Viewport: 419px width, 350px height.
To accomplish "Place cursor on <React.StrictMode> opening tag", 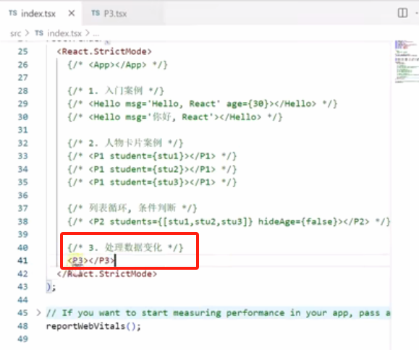I will click(104, 51).
